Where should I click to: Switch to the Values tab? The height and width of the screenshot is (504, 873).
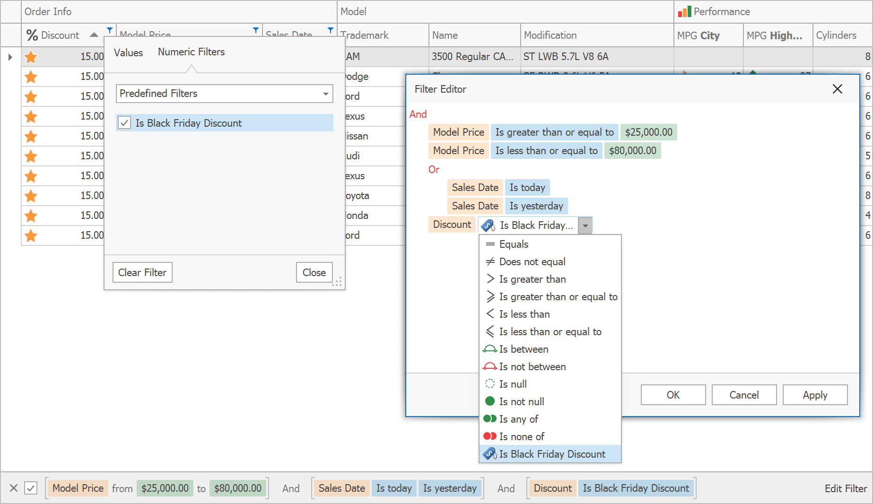coord(128,52)
